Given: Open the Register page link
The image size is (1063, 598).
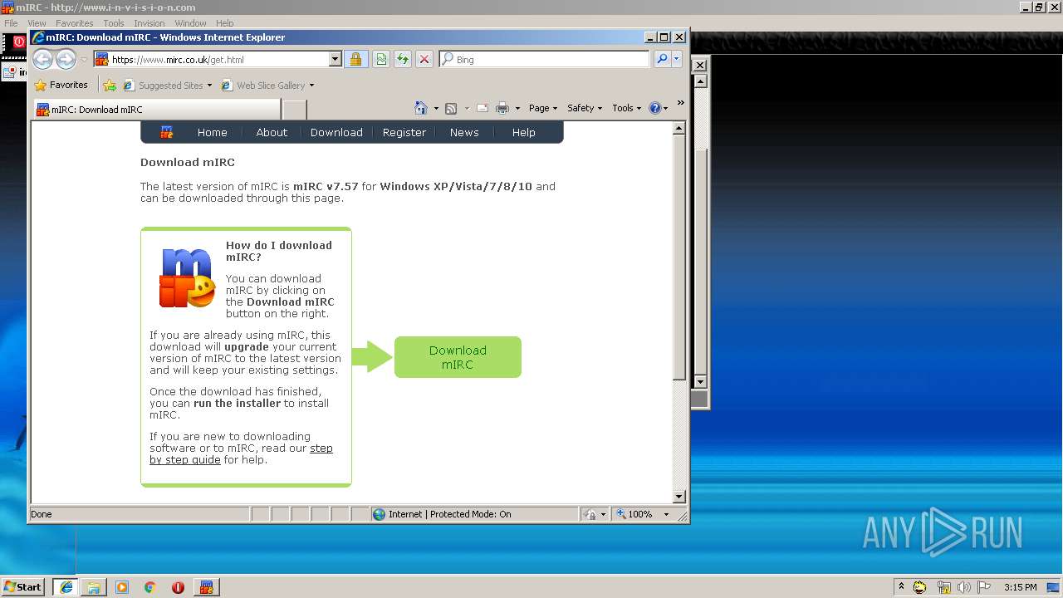Looking at the screenshot, I should [x=404, y=132].
